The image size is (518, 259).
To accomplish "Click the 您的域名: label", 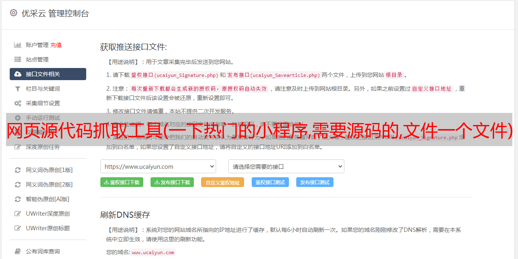I will [x=118, y=253].
